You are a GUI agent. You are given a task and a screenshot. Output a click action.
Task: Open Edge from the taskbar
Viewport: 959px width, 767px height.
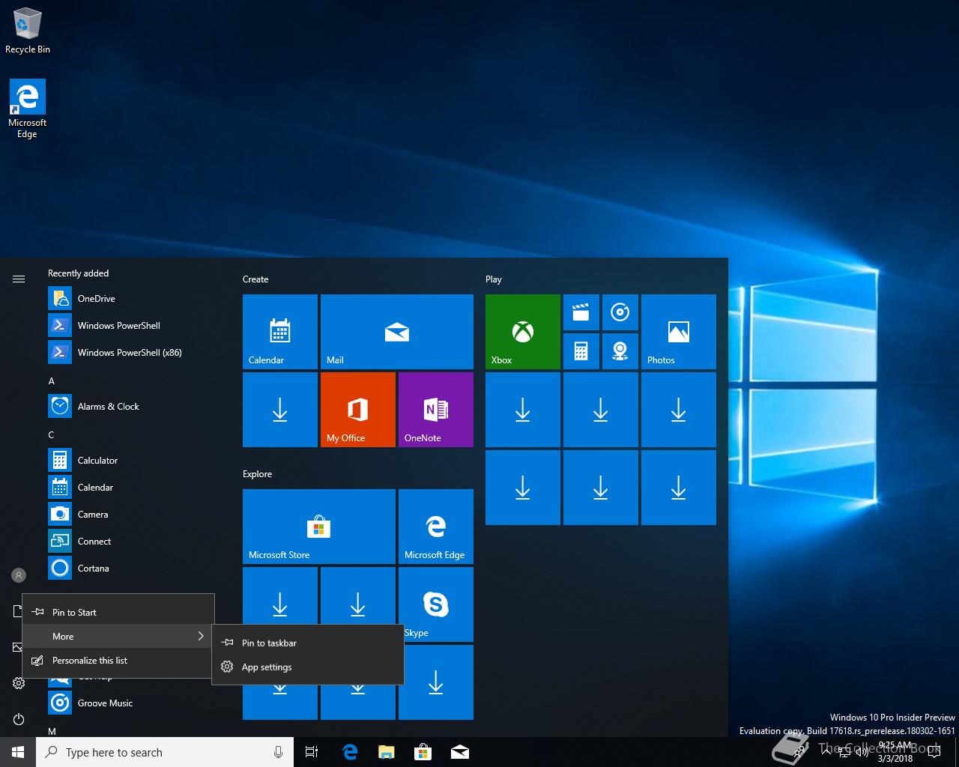350,752
